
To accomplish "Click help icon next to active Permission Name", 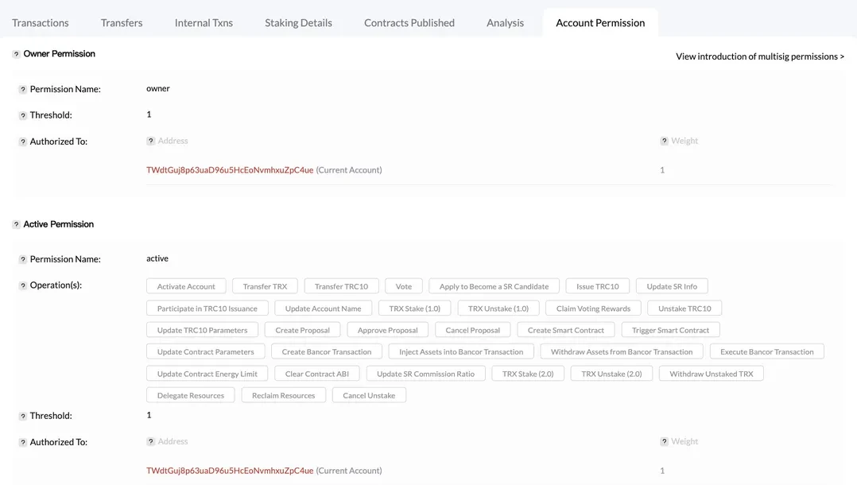I will 23,259.
